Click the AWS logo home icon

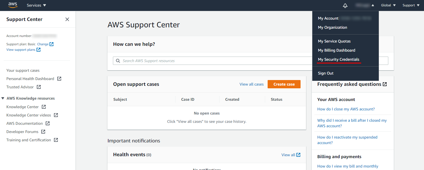click(x=13, y=5)
